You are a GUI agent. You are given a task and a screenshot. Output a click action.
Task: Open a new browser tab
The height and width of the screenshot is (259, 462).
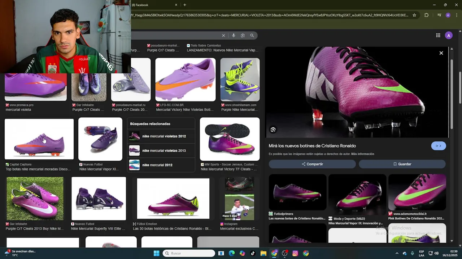point(184,5)
